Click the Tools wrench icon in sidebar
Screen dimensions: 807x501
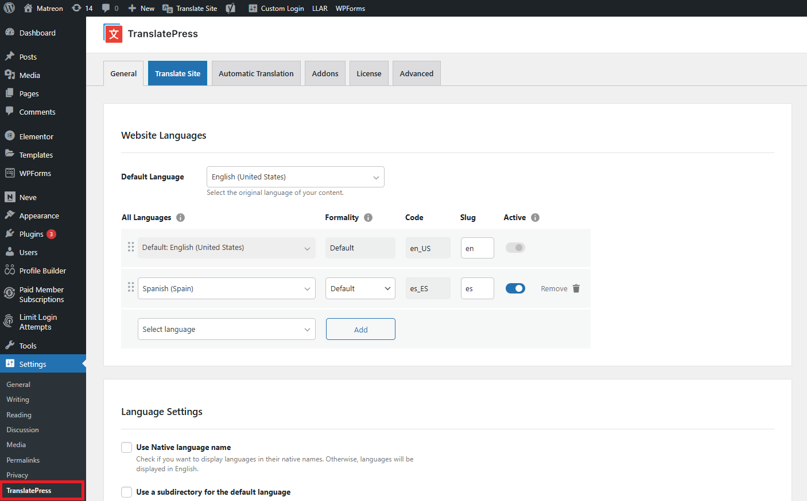click(10, 345)
